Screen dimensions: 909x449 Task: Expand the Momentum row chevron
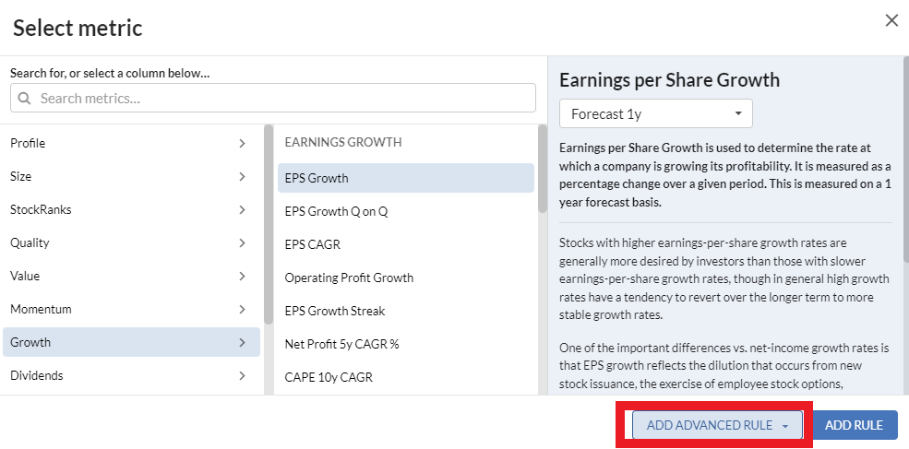point(243,309)
